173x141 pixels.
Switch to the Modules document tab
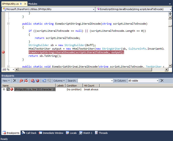click(33, 4)
